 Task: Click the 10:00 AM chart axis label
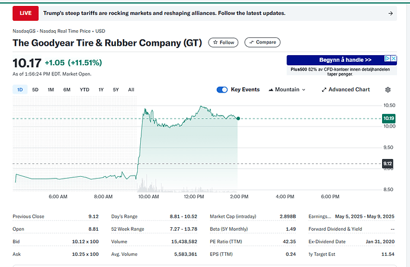[x=149, y=196]
